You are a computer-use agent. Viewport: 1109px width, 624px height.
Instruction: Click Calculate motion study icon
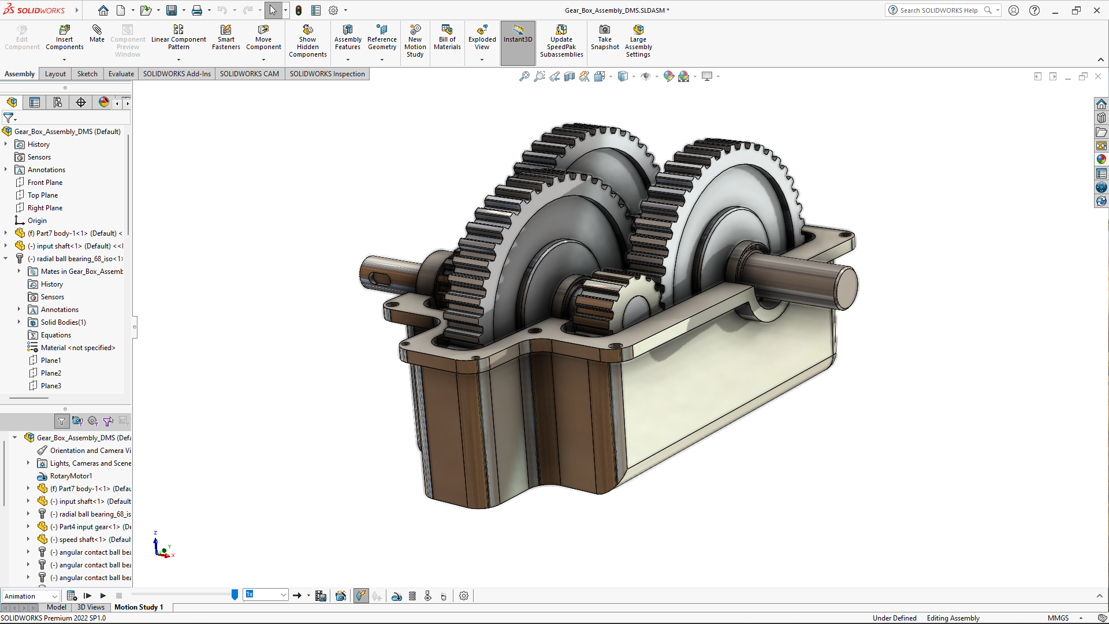(72, 596)
